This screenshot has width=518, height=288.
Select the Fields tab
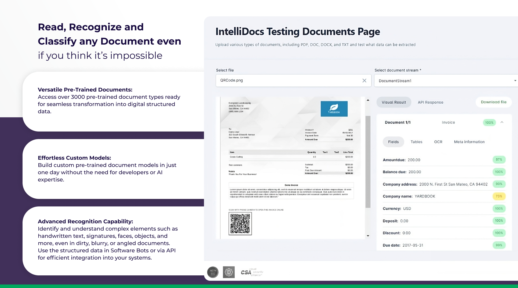(x=393, y=142)
